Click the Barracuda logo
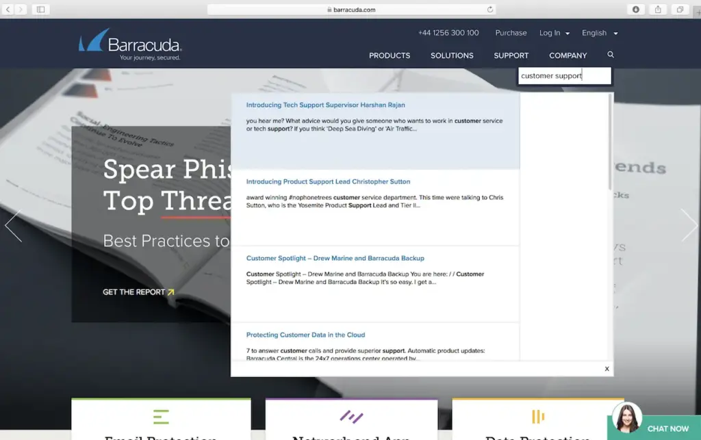The image size is (701, 440). 130,44
